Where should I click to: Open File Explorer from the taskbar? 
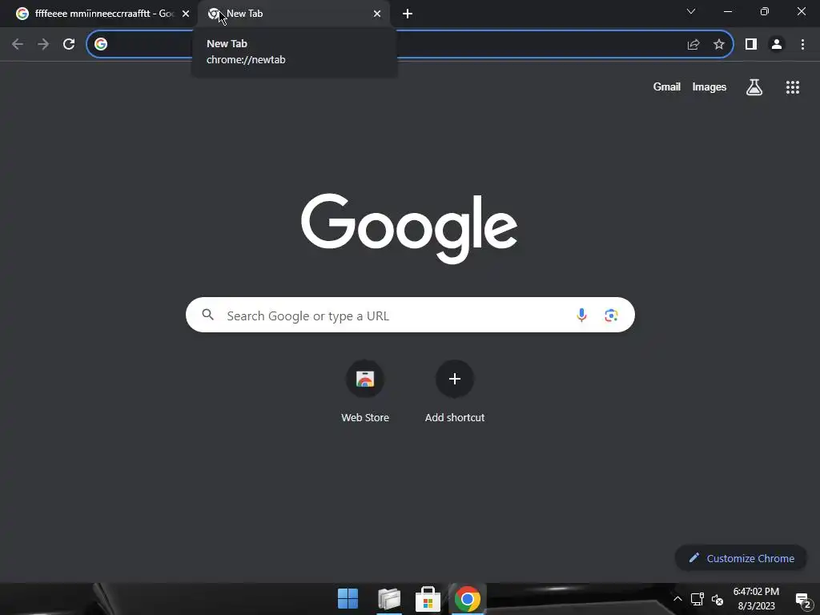pos(389,599)
